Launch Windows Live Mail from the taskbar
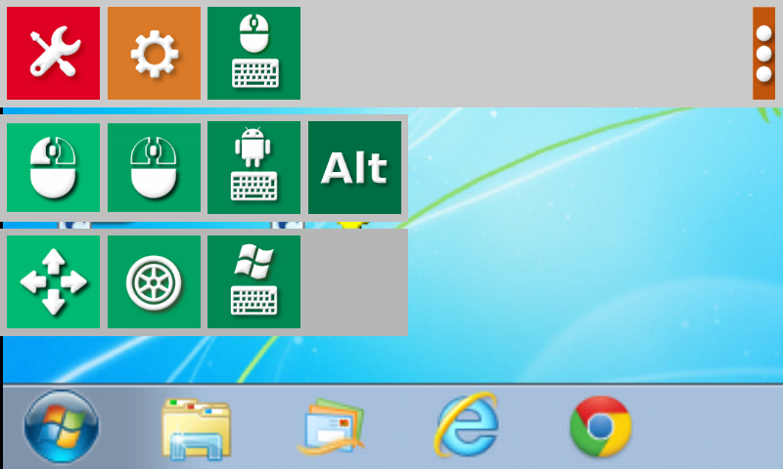The width and height of the screenshot is (783, 469). [x=331, y=427]
